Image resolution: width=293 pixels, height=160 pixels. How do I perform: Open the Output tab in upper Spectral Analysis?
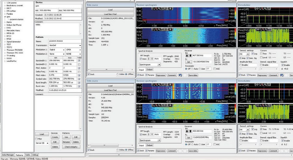pyautogui.click(x=150, y=69)
